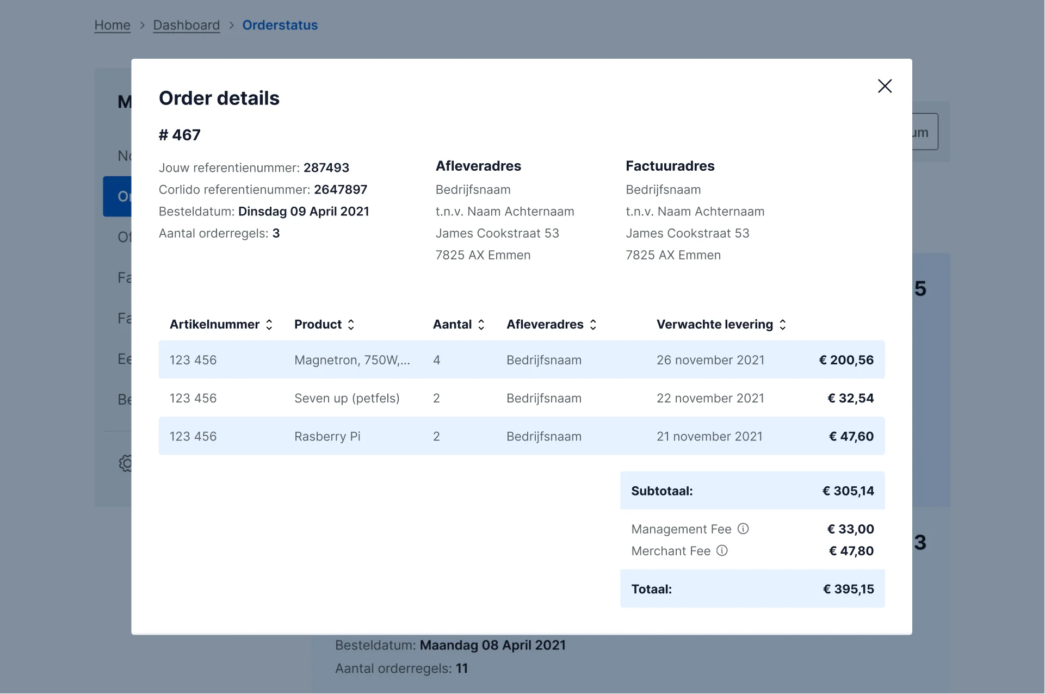
Task: Show Management Fee info tooltip icon
Action: point(743,529)
